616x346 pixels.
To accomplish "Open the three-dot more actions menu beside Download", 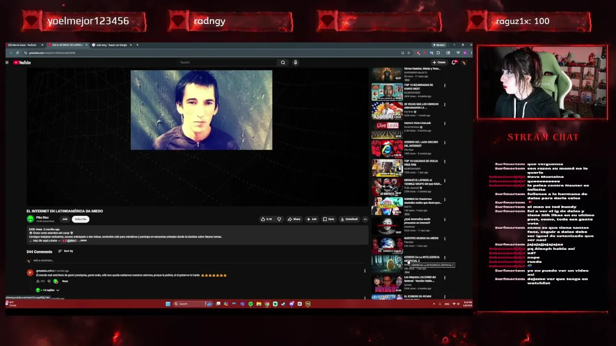I will [365, 219].
